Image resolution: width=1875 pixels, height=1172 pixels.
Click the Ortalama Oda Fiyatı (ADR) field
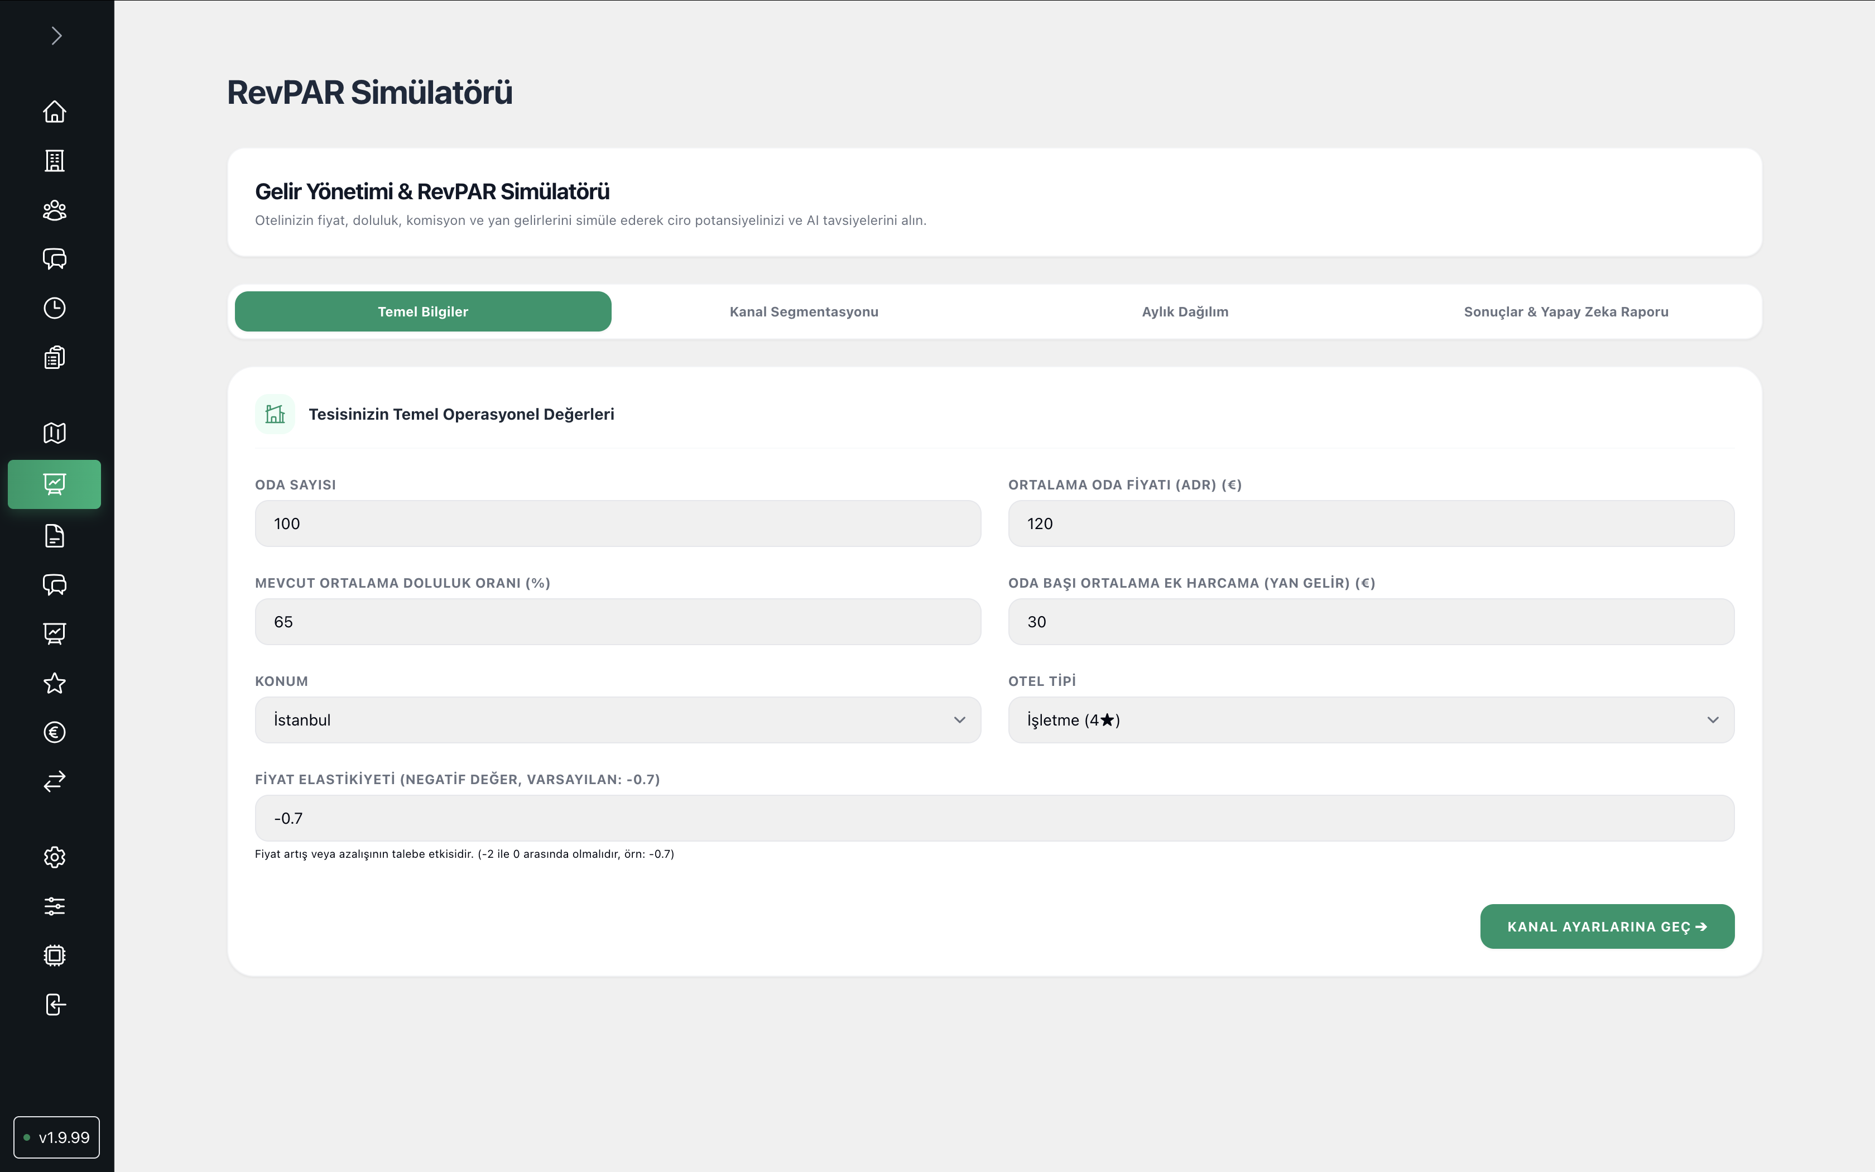tap(1371, 523)
